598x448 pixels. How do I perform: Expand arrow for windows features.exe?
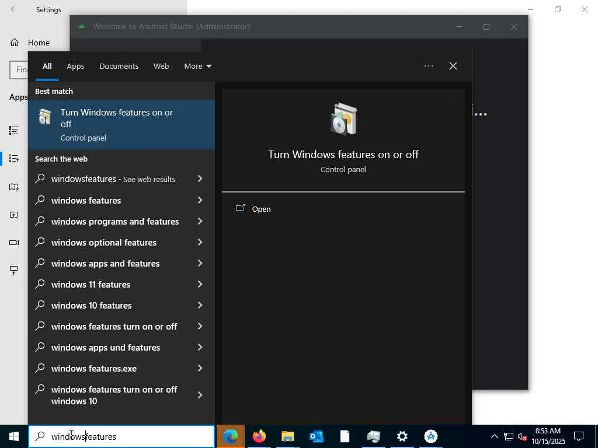point(200,368)
